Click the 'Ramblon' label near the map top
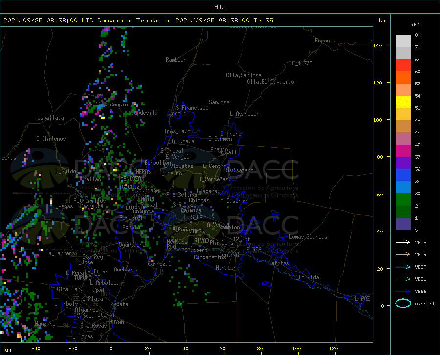Screen dimensions: 440x355 [176, 60]
